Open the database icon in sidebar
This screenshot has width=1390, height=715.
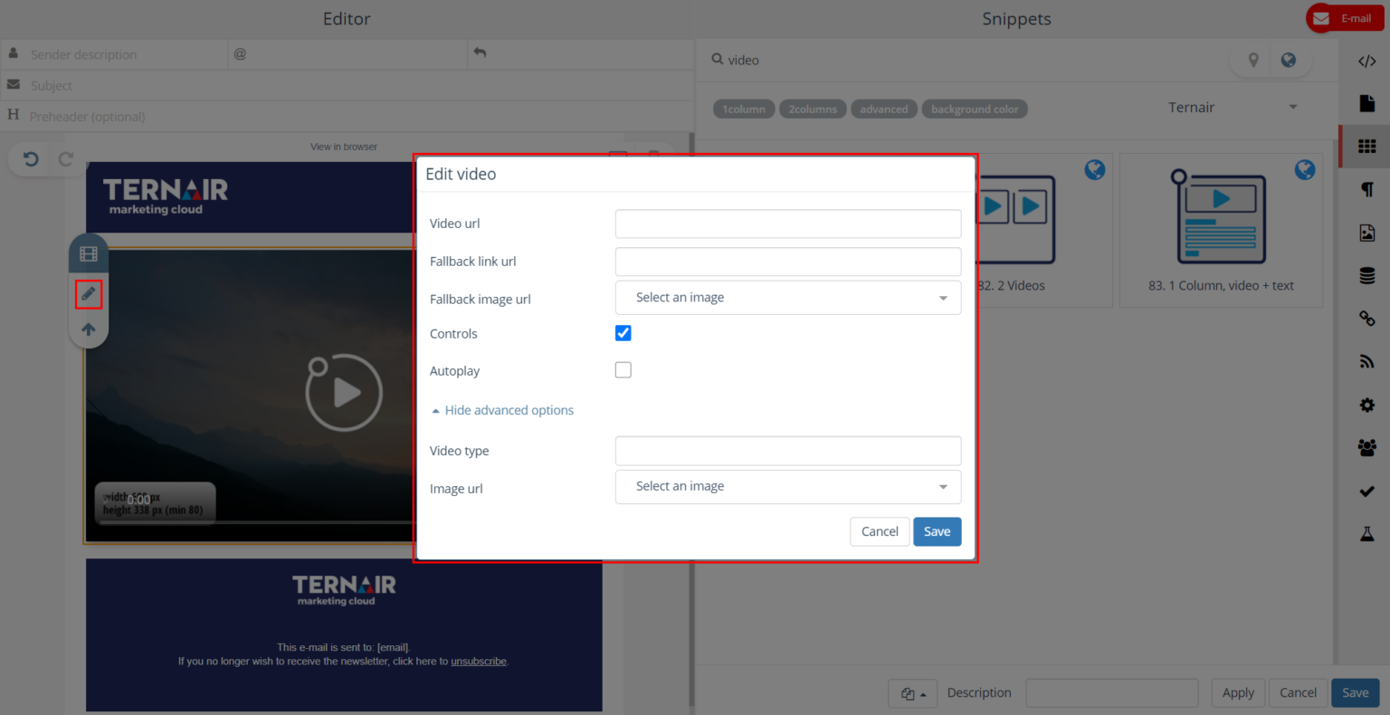click(1366, 276)
